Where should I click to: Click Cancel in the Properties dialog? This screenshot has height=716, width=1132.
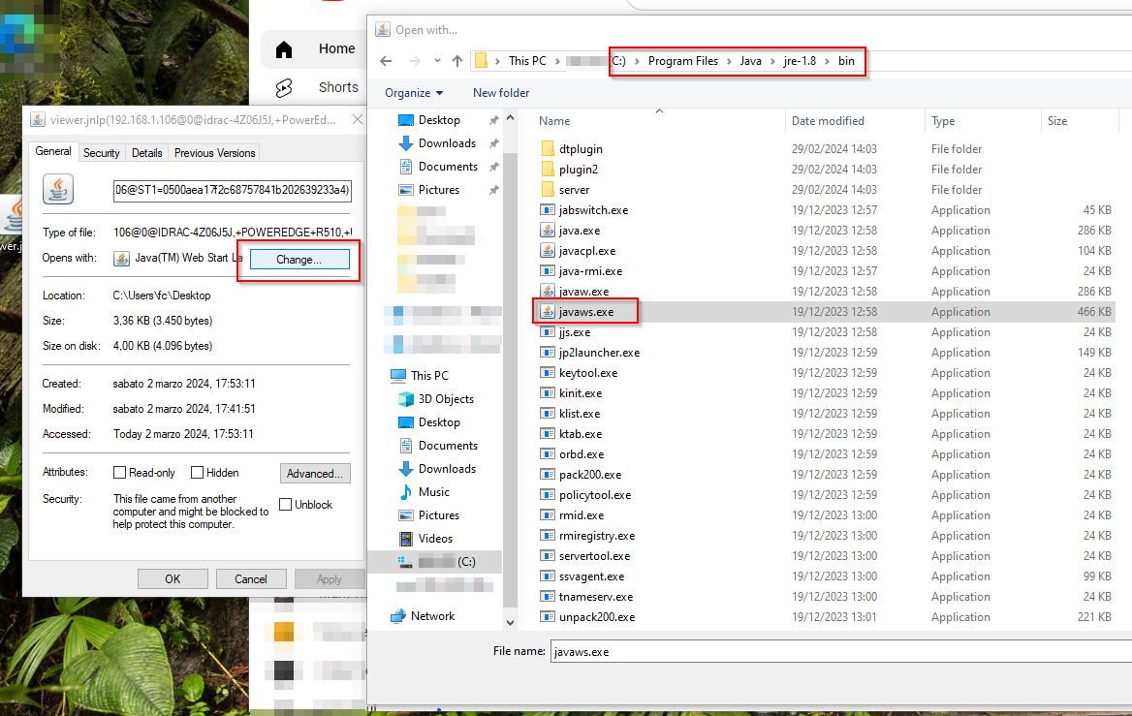(x=250, y=578)
